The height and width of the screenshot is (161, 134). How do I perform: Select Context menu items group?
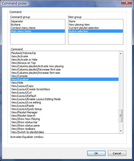pyautogui.click(x=38, y=28)
